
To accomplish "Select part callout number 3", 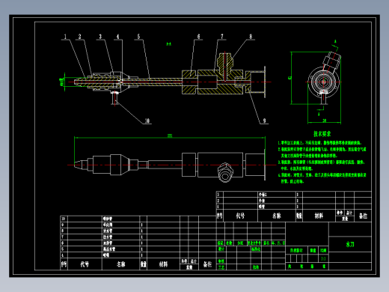I will click(100, 37).
